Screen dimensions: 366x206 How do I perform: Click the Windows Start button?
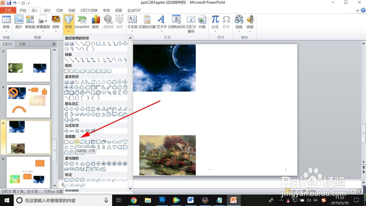point(7,200)
